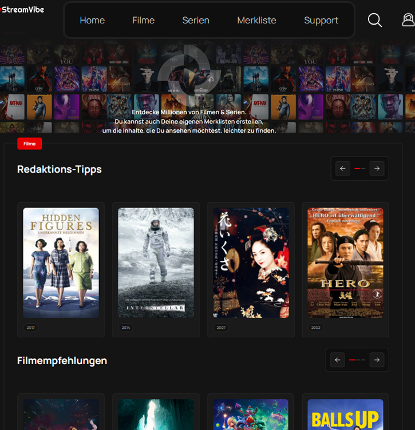Click the 2007 year badge
Viewport: 415px width, 430px height.
[x=221, y=328]
